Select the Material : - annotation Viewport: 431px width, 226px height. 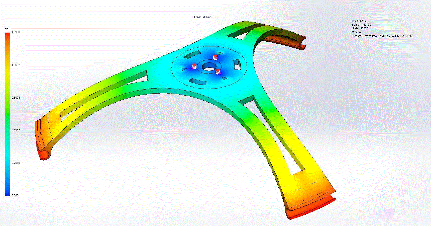[358, 32]
